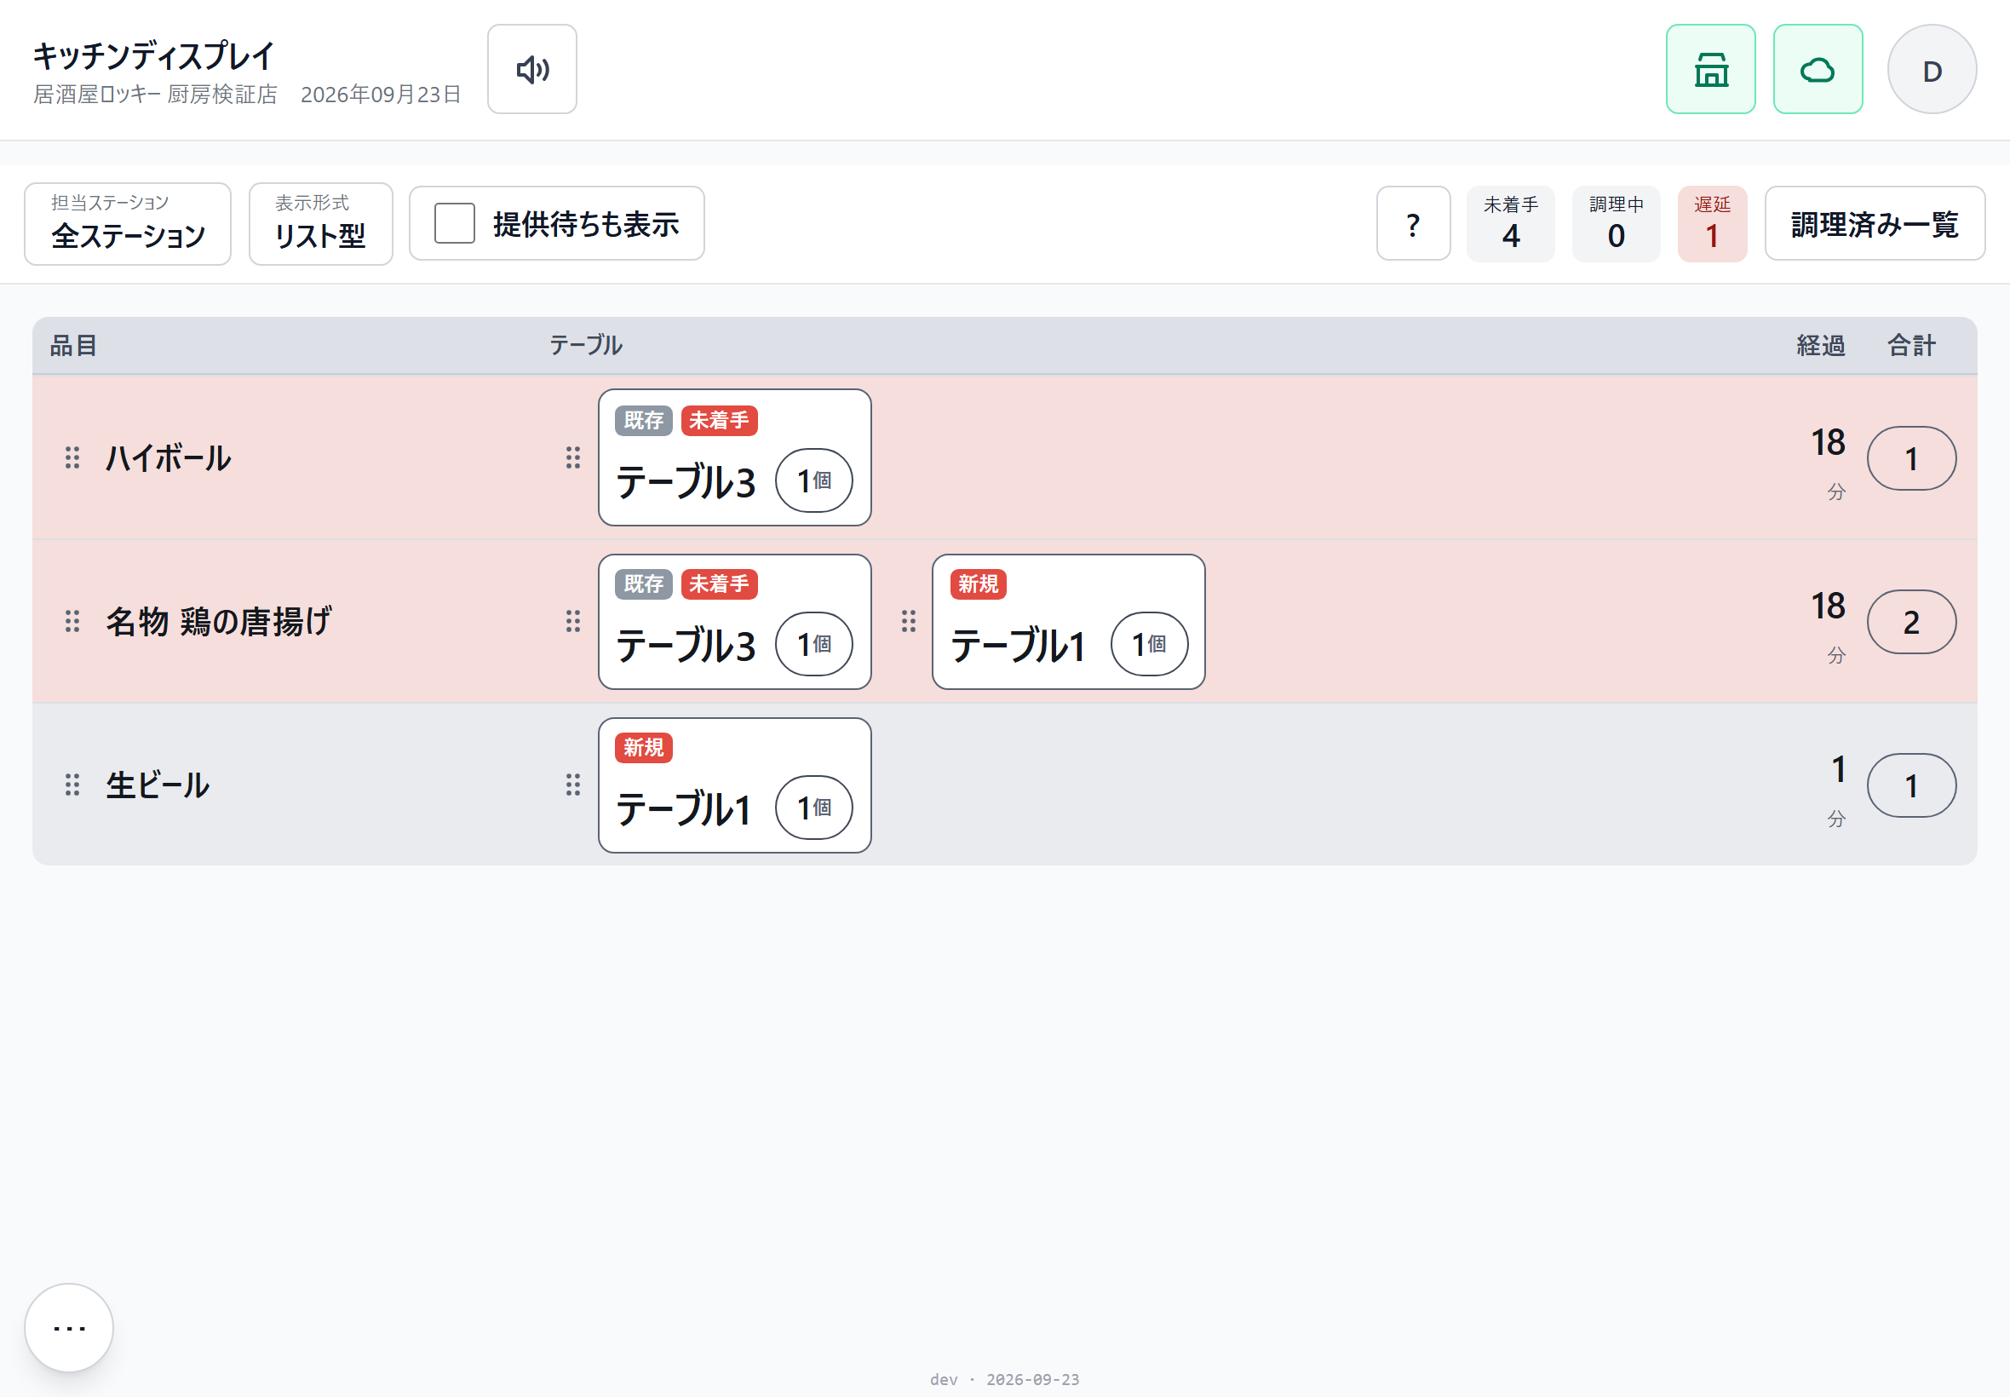Select the 生ビール テーブル1 order card
Viewport: 2010px width, 1397px height.
735,785
